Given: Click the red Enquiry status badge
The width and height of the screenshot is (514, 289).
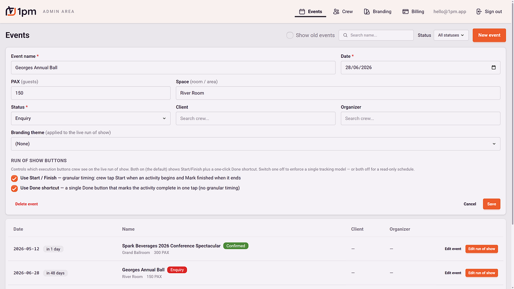Looking at the screenshot, I should click(177, 270).
